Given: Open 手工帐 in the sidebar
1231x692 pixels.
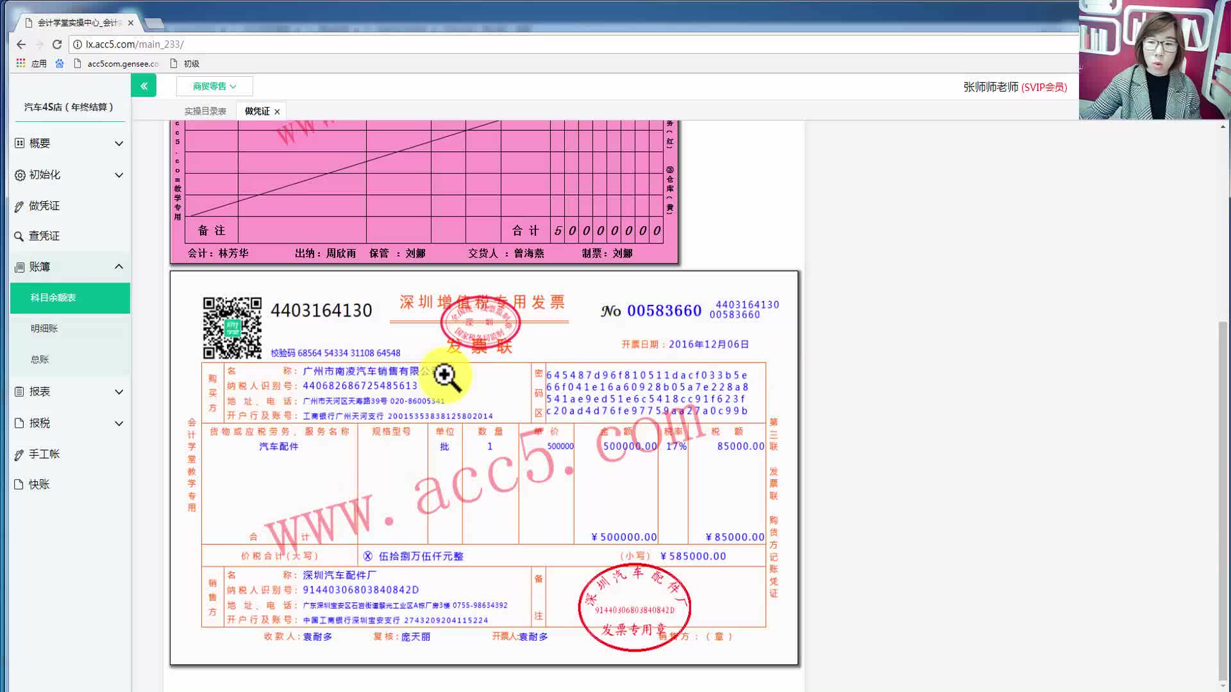Looking at the screenshot, I should click(44, 454).
